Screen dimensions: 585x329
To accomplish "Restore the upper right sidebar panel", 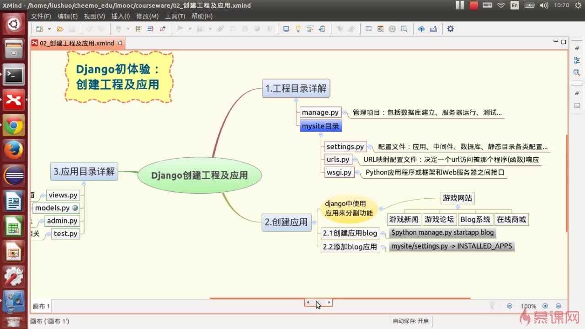I will tap(577, 48).
